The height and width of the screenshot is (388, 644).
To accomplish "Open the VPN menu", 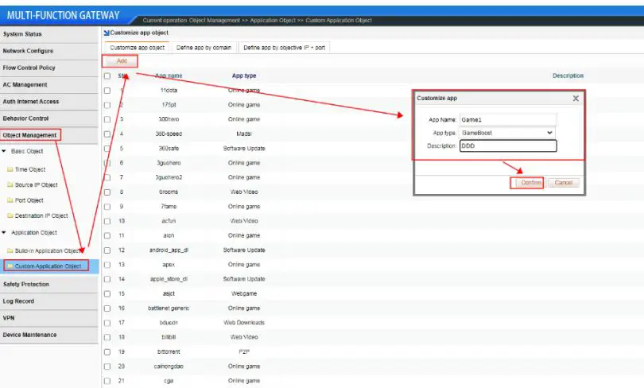I will pyautogui.click(x=48, y=318).
